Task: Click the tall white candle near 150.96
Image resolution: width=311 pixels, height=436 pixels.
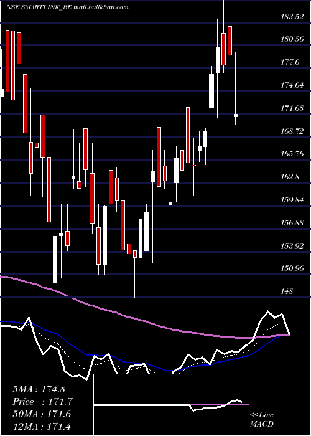Action: point(55,260)
